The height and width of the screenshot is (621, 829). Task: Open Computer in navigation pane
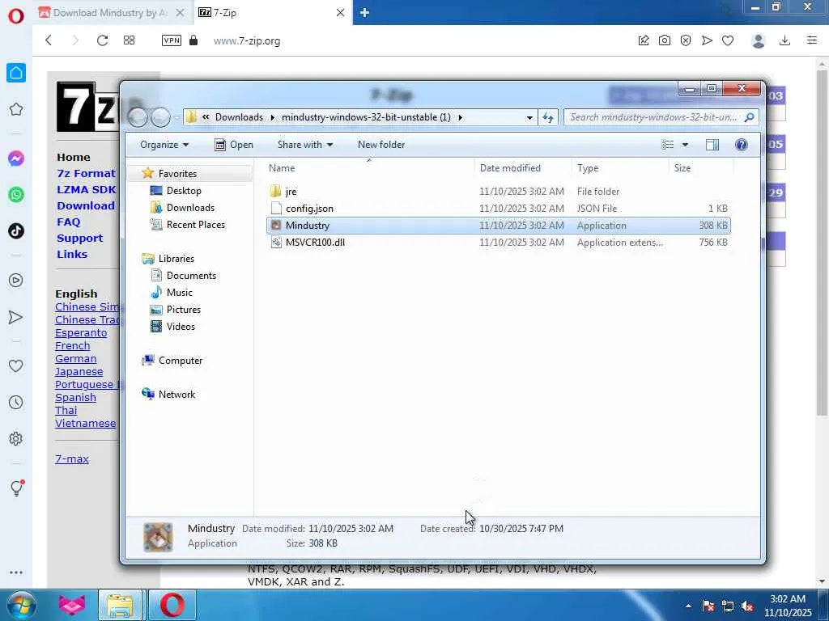click(180, 360)
